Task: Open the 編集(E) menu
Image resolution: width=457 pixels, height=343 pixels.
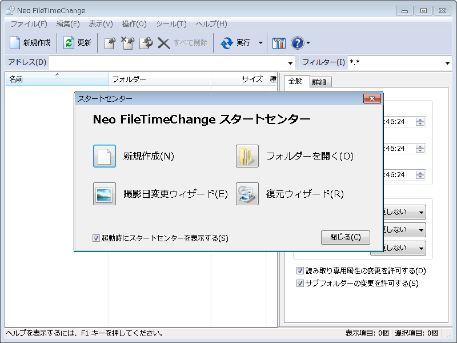Action: (x=68, y=24)
